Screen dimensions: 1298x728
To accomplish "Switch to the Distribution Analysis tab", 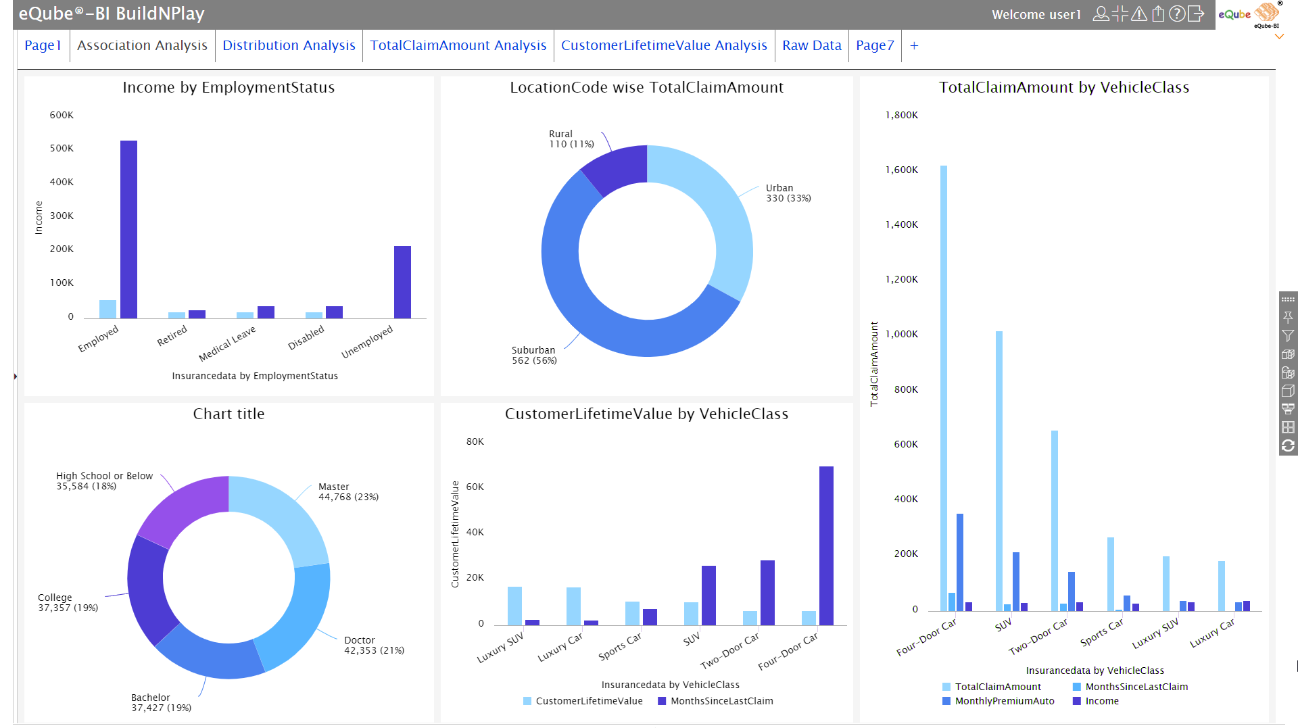I will click(289, 45).
